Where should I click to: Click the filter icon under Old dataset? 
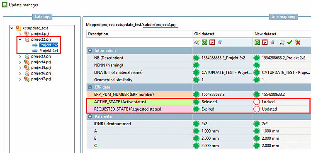[197, 42]
